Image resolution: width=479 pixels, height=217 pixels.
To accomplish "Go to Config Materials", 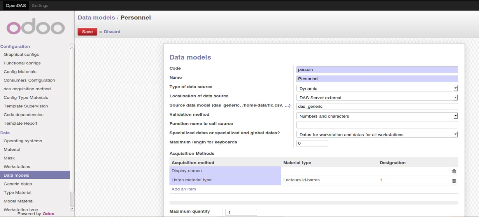I will pyautogui.click(x=20, y=72).
